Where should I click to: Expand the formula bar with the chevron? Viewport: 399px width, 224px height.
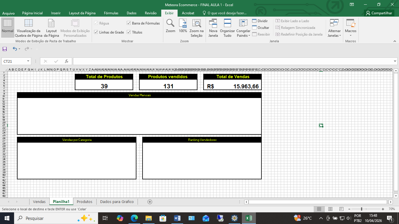(395, 61)
